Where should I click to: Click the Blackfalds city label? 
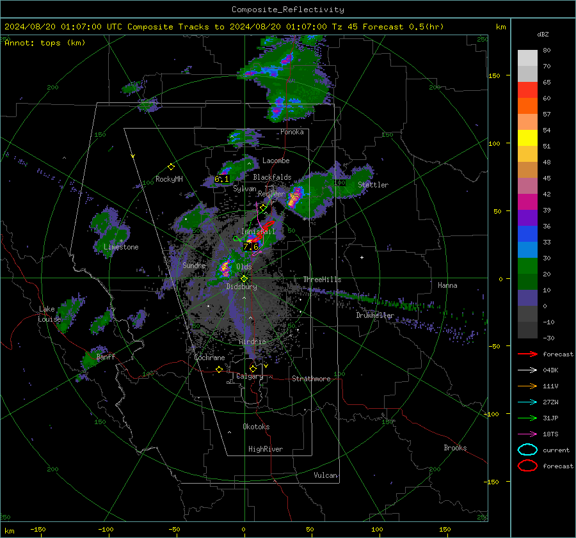[x=272, y=177]
